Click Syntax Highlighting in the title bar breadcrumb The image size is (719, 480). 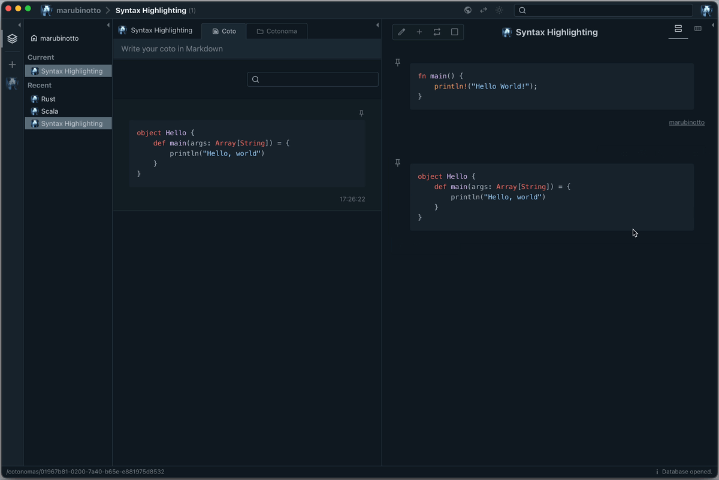151,10
